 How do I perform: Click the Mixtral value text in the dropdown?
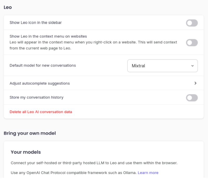click(x=138, y=66)
